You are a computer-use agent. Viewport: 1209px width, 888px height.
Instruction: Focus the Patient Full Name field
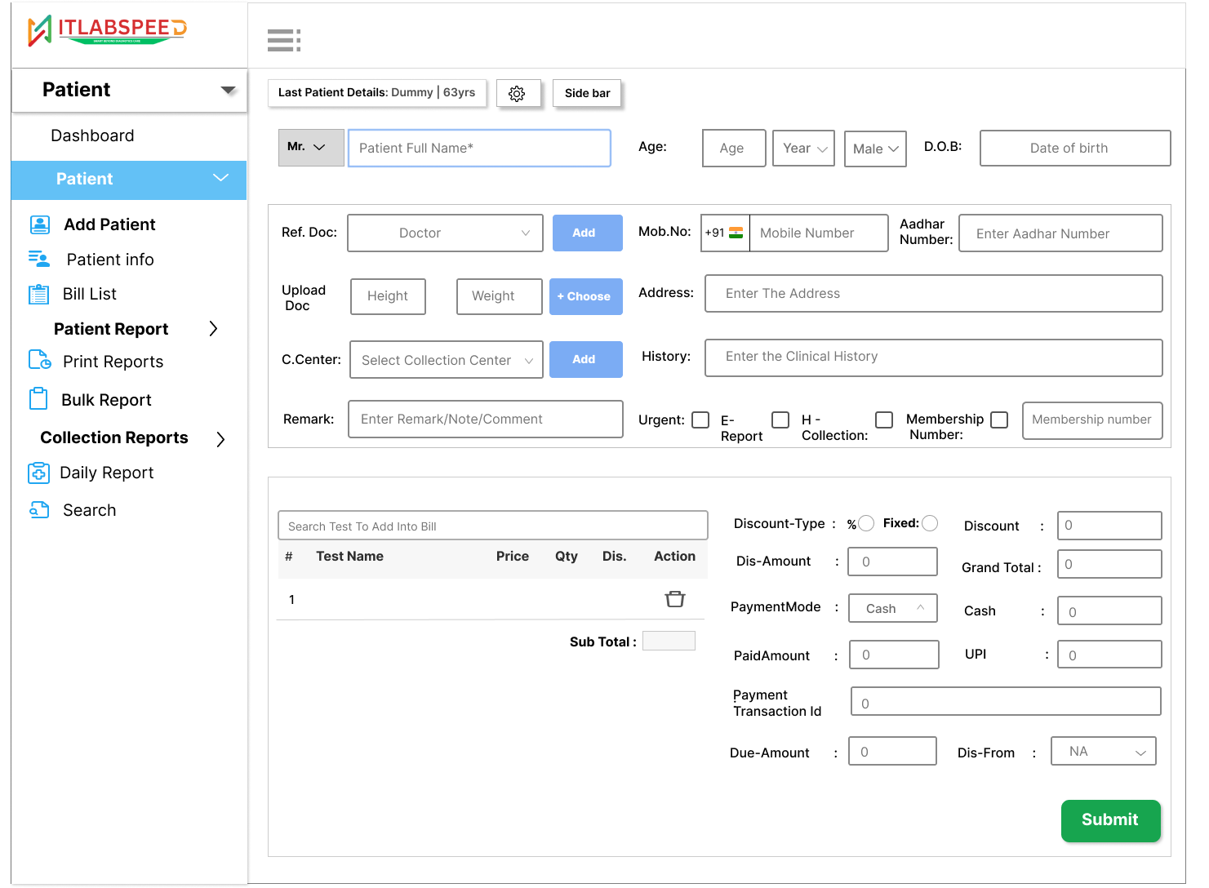point(479,148)
